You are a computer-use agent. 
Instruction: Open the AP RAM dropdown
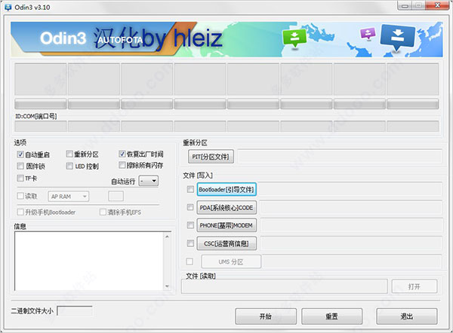pos(69,197)
